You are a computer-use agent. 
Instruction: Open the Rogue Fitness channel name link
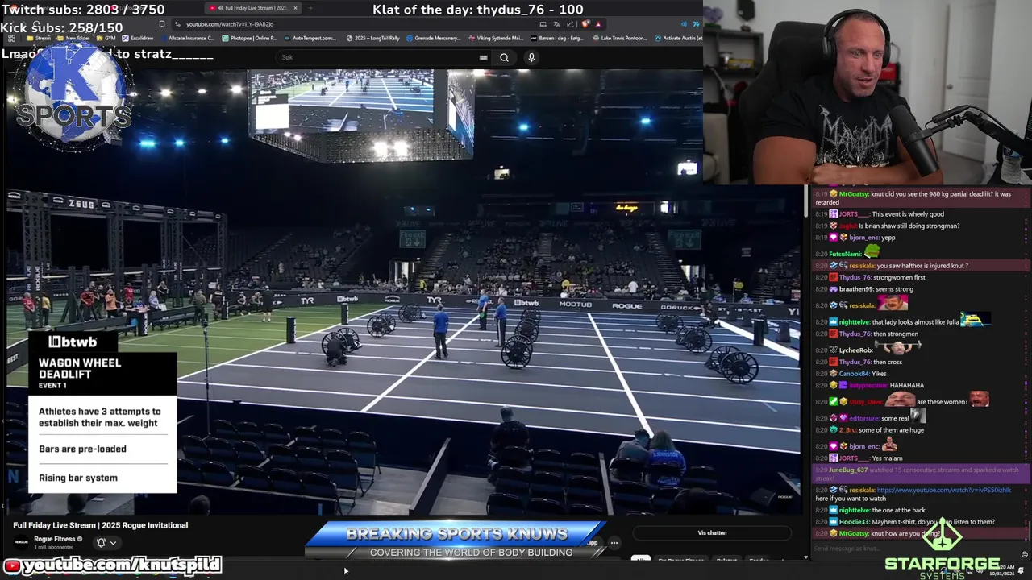click(54, 539)
